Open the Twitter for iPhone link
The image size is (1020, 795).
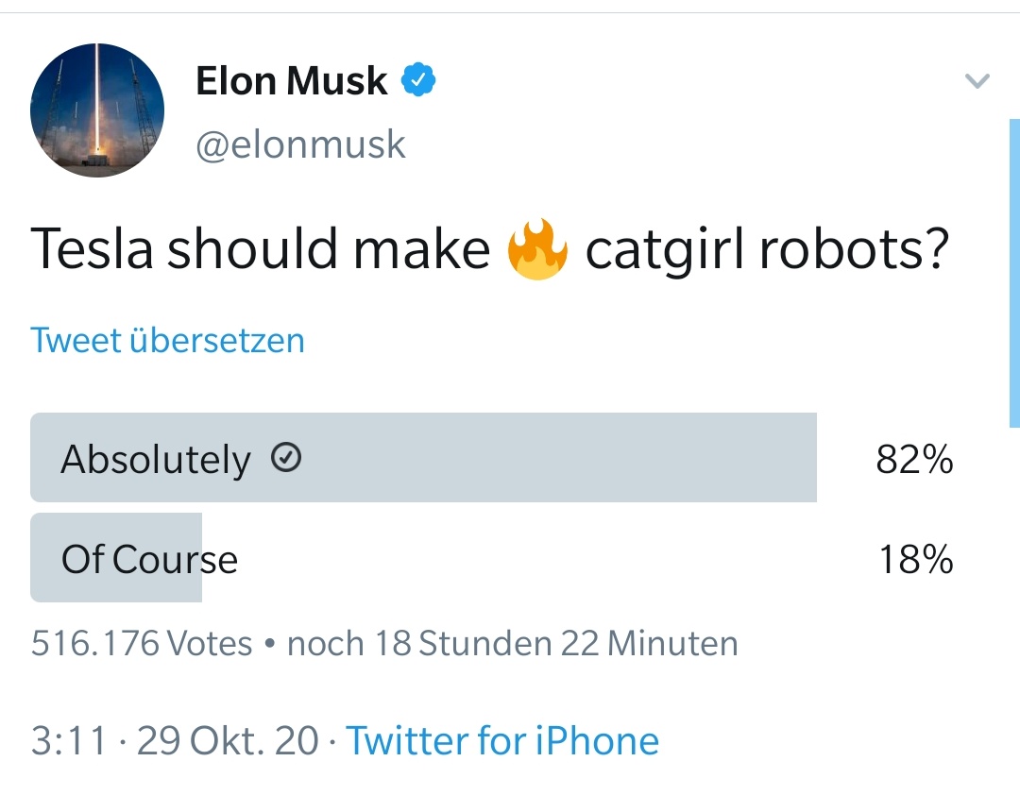pyautogui.click(x=502, y=741)
